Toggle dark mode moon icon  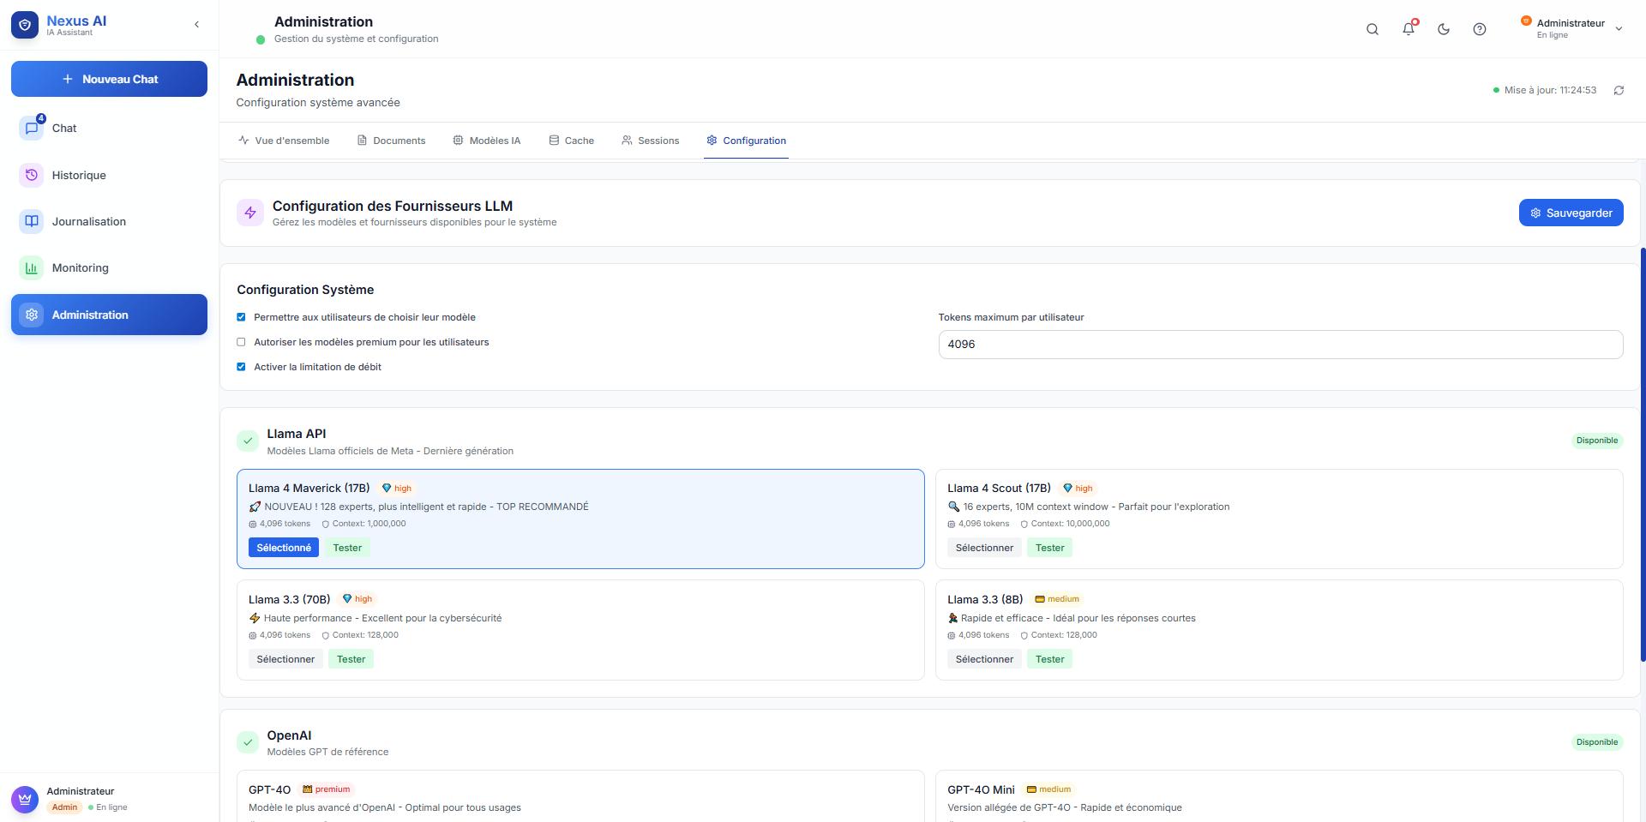(1444, 29)
